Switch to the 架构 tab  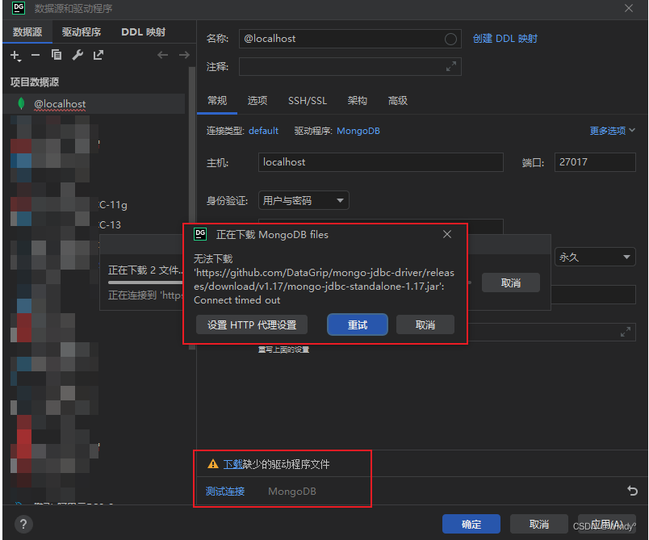click(358, 101)
